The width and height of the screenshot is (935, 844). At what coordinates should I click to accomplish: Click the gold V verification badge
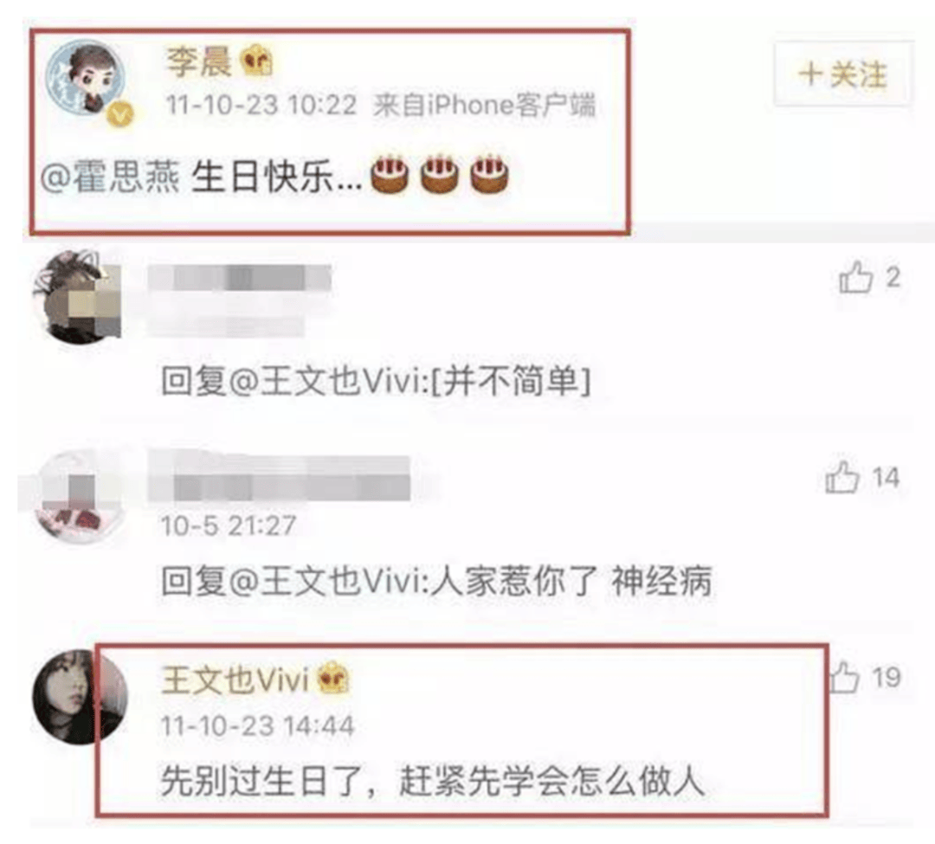click(x=120, y=114)
